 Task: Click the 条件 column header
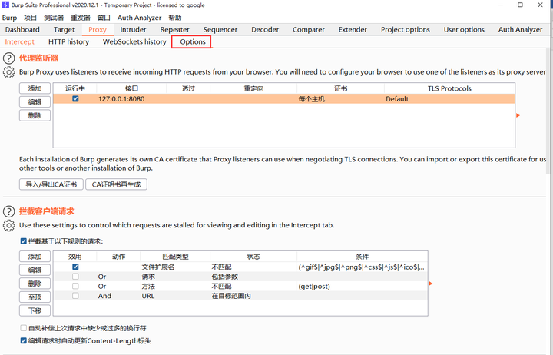pyautogui.click(x=363, y=257)
